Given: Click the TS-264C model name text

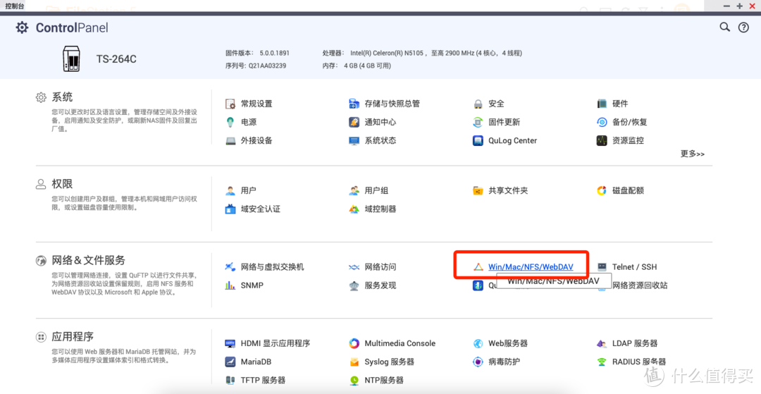Looking at the screenshot, I should point(116,59).
